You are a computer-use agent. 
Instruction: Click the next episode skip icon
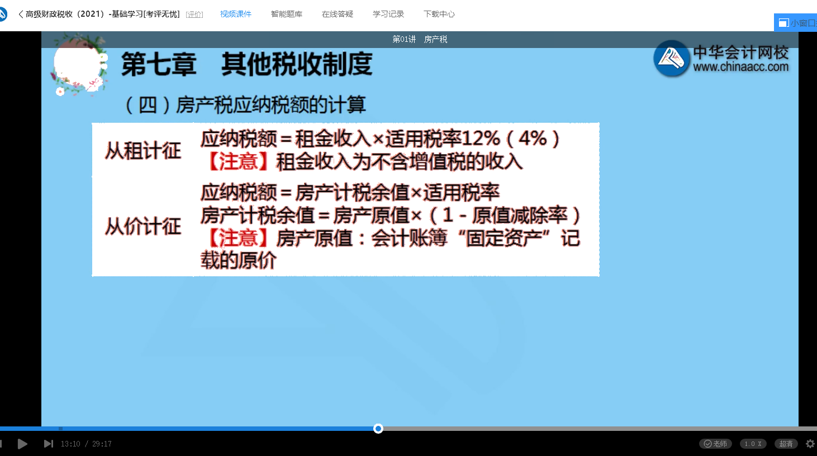[x=48, y=444]
